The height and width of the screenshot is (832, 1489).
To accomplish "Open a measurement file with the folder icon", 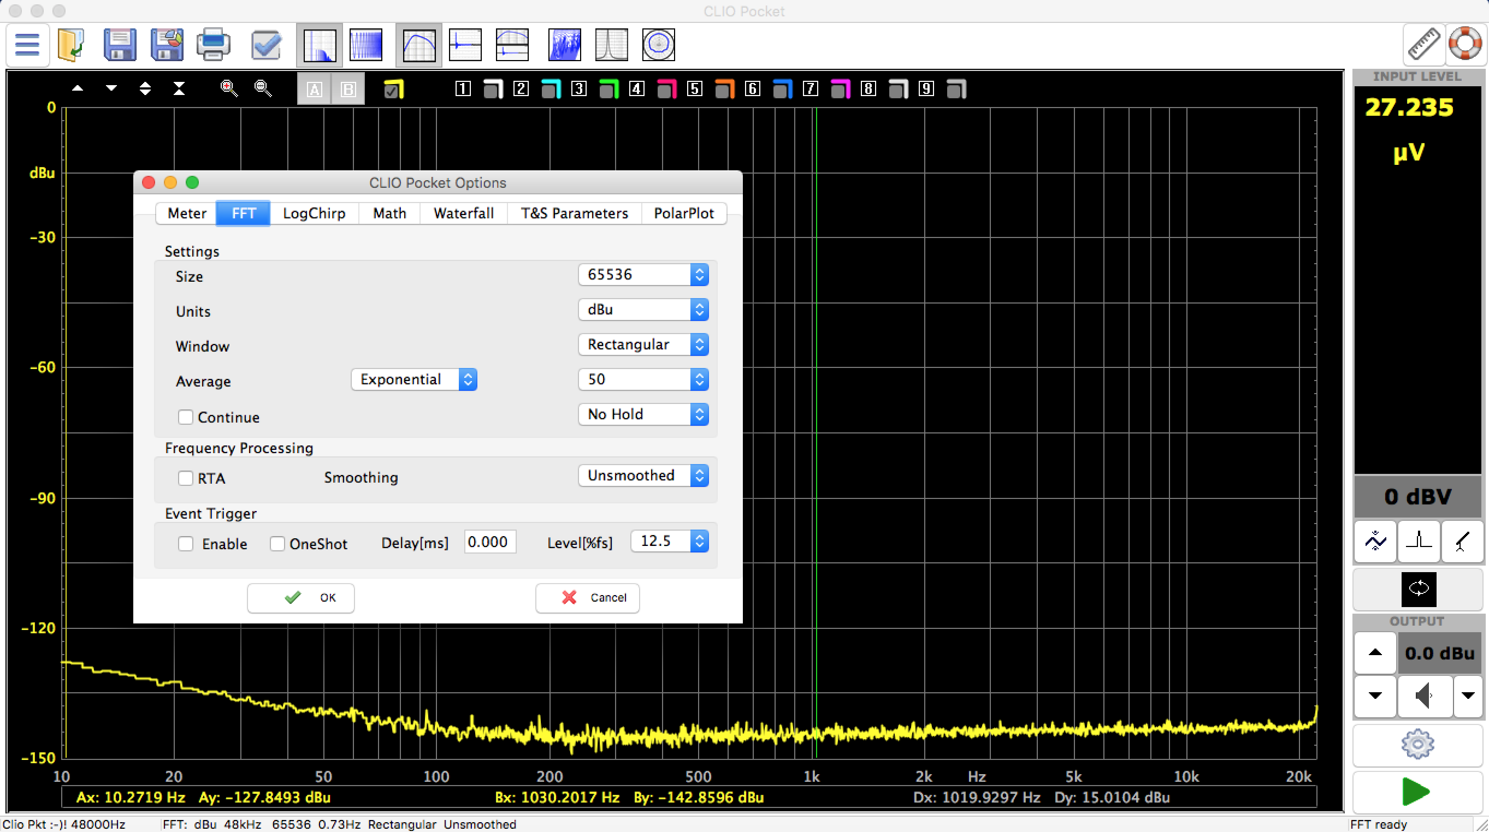I will tap(72, 44).
